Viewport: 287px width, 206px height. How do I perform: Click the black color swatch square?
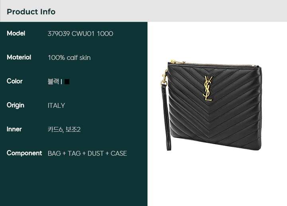pyautogui.click(x=67, y=81)
